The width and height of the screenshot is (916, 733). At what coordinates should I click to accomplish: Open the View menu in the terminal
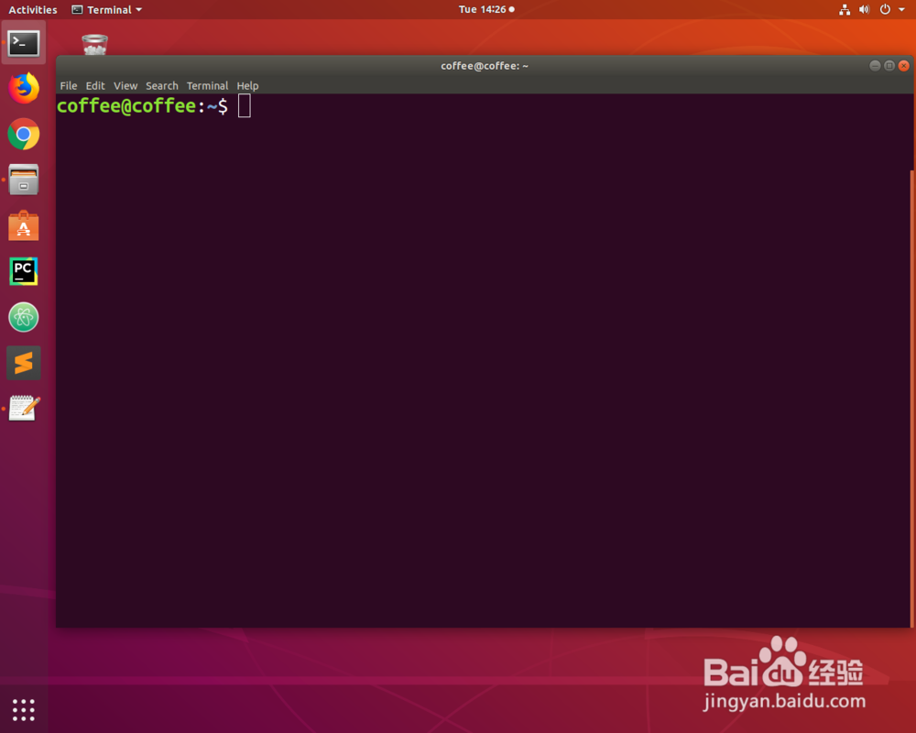(x=125, y=85)
